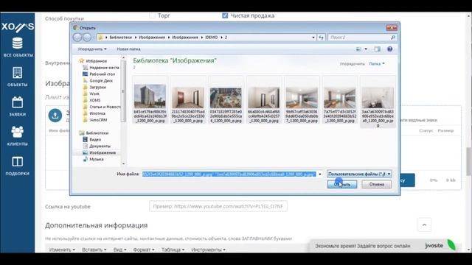The height and width of the screenshot is (265, 472).
Task: Click the file name input field
Action: tap(229, 174)
